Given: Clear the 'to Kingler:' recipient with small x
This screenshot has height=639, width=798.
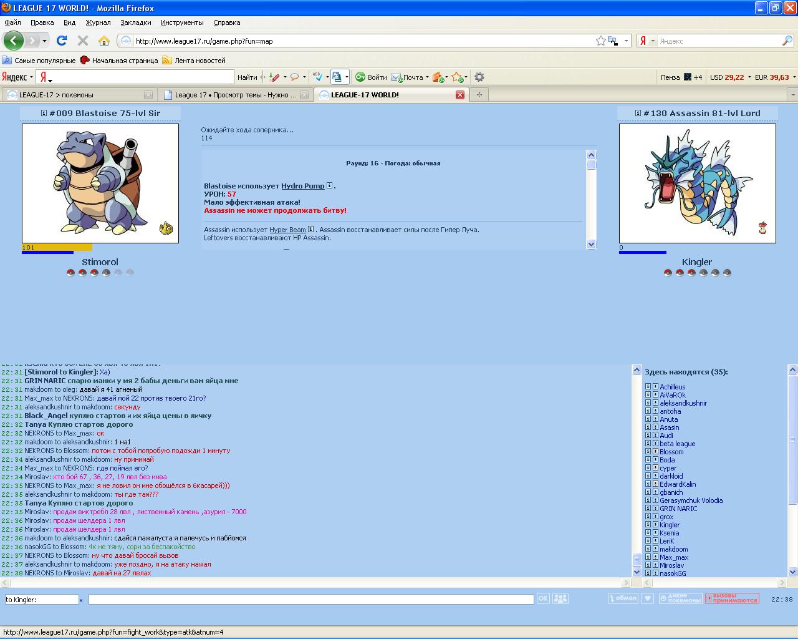Looking at the screenshot, I should [81, 600].
